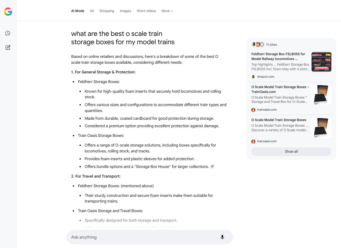Screen dimensions: 341x248
Task: Click the 11 sites label
Action: click(x=271, y=45)
